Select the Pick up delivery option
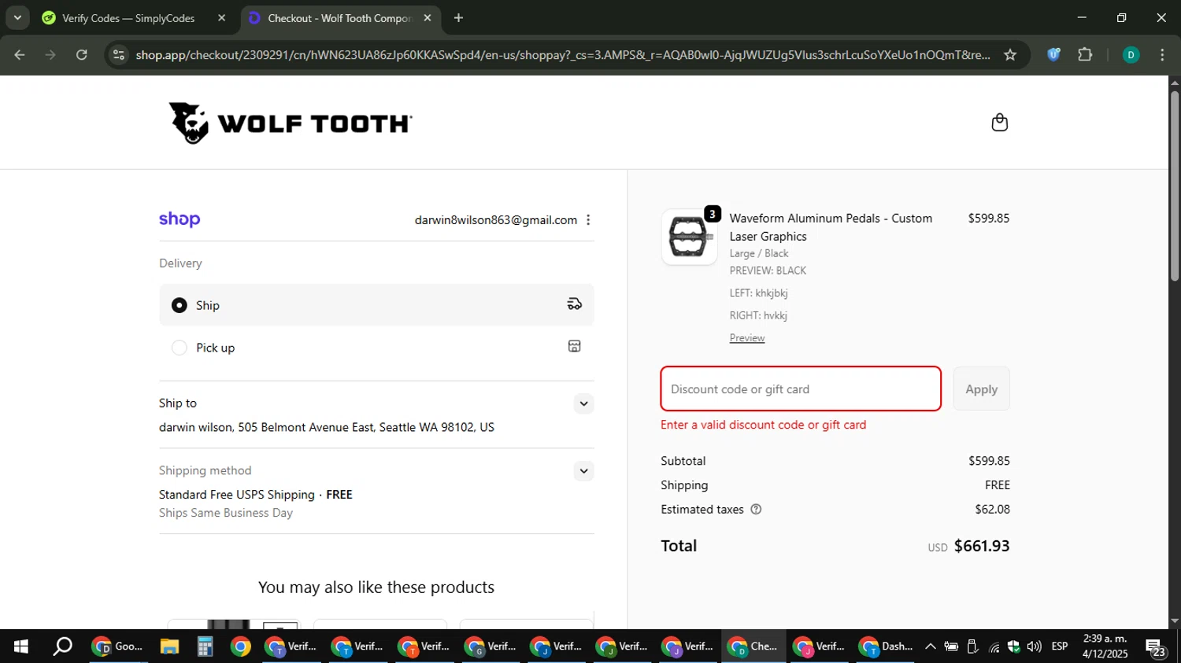This screenshot has width=1181, height=663. click(376, 347)
